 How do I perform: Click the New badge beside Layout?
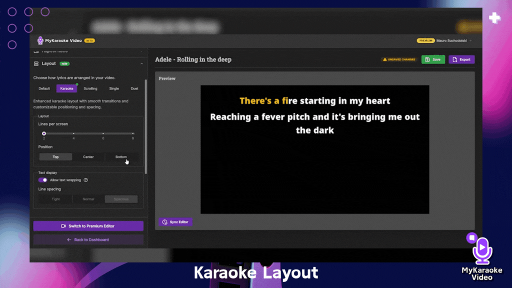coord(64,63)
